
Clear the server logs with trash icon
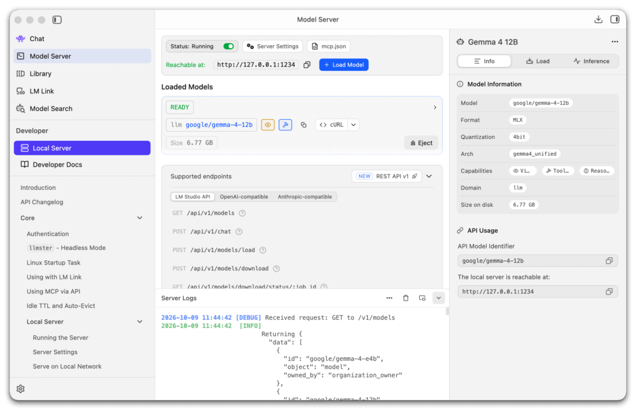(406, 298)
